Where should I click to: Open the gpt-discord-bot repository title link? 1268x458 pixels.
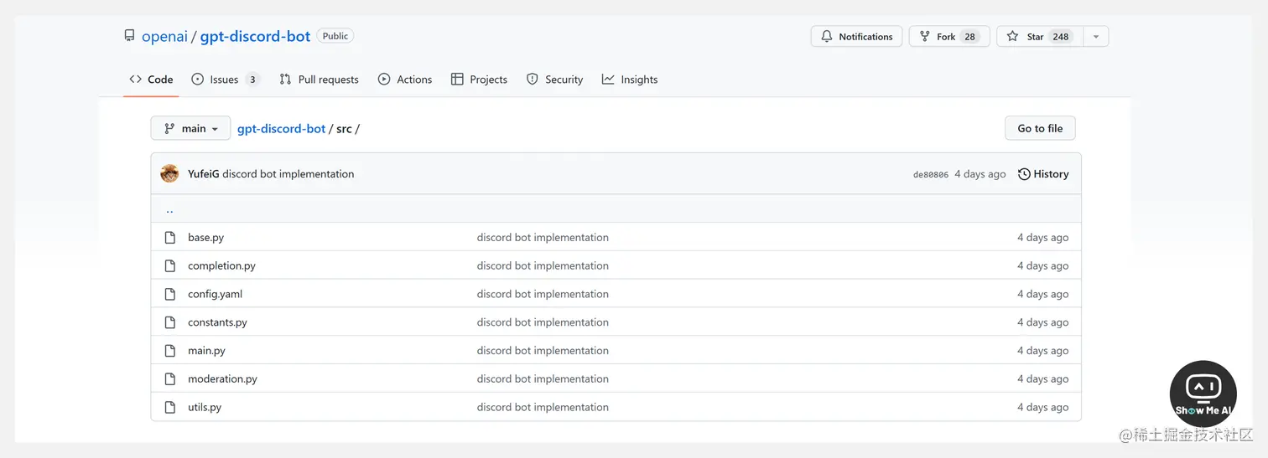pyautogui.click(x=255, y=36)
